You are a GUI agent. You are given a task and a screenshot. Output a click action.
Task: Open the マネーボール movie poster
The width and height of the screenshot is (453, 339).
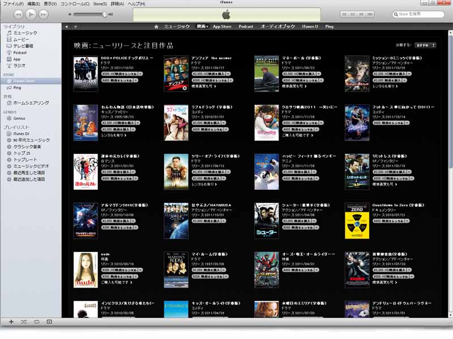click(x=266, y=74)
